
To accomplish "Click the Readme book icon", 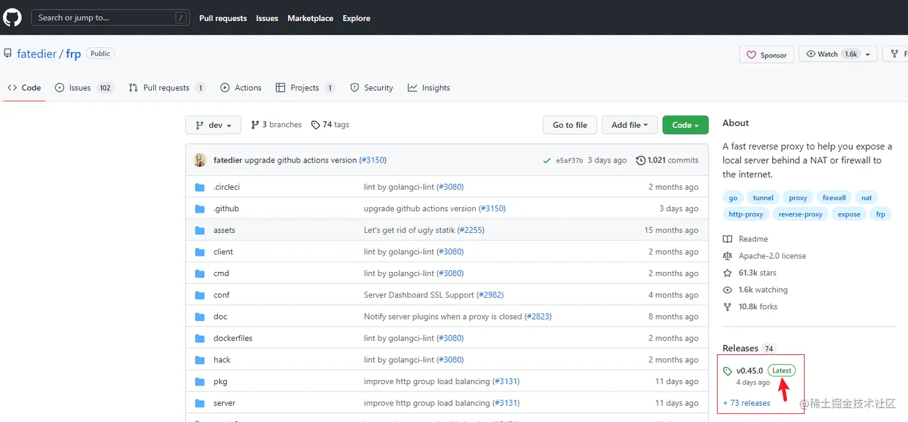I will tap(728, 239).
